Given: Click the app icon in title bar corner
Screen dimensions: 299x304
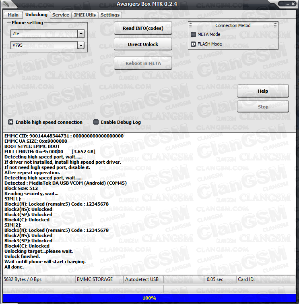Looking at the screenshot, I should coord(6,4).
